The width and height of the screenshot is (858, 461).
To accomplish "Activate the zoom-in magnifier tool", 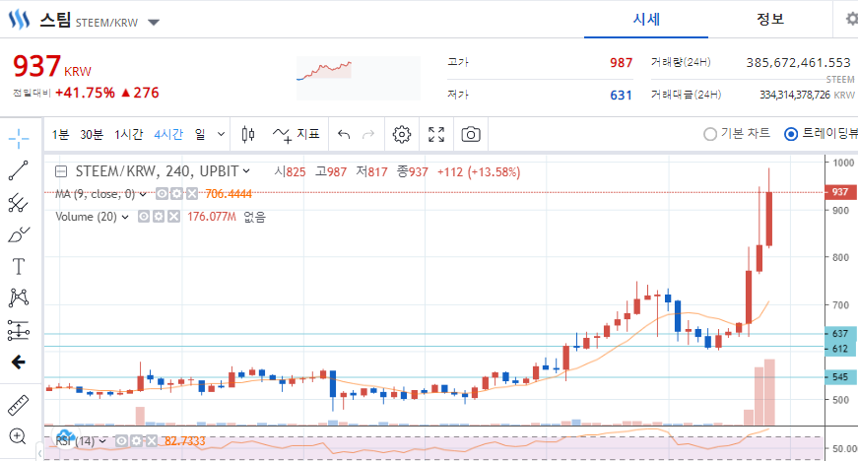I will pos(18,436).
